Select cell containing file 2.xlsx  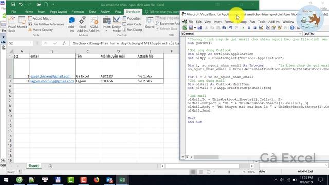point(150,81)
